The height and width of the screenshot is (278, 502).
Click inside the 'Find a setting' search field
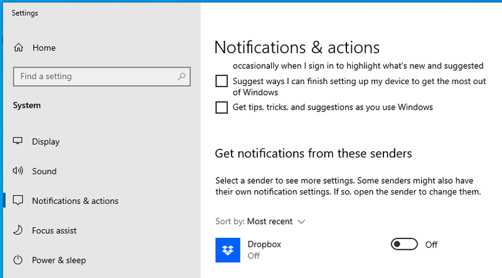tap(94, 77)
